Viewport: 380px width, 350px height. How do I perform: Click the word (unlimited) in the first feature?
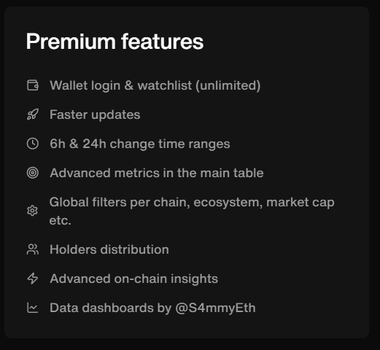(x=228, y=85)
